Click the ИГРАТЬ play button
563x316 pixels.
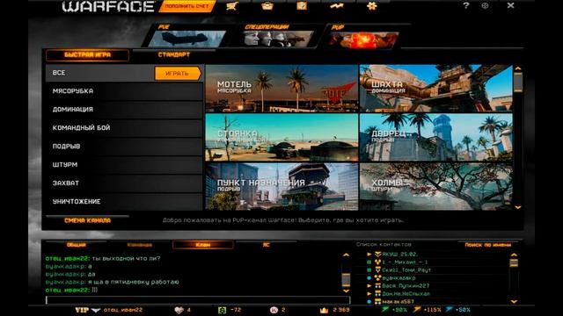point(178,73)
